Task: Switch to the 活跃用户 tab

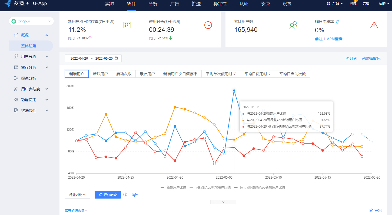Action: coord(101,74)
